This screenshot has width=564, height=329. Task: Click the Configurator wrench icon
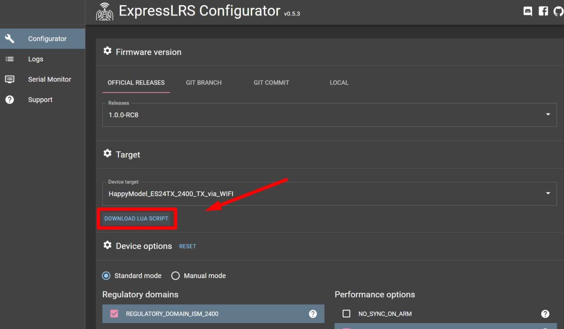(x=10, y=38)
